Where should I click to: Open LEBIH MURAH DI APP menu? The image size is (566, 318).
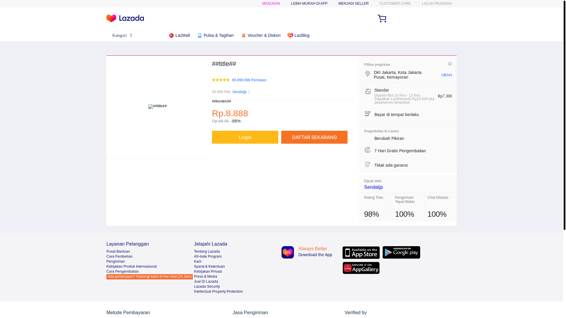click(x=309, y=4)
